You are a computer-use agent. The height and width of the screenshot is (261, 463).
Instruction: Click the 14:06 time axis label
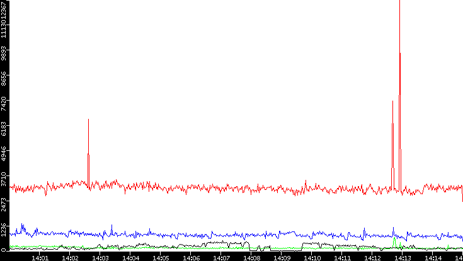tap(191, 258)
